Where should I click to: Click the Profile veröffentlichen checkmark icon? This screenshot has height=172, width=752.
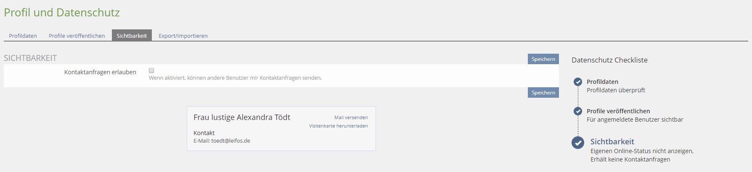pos(578,111)
